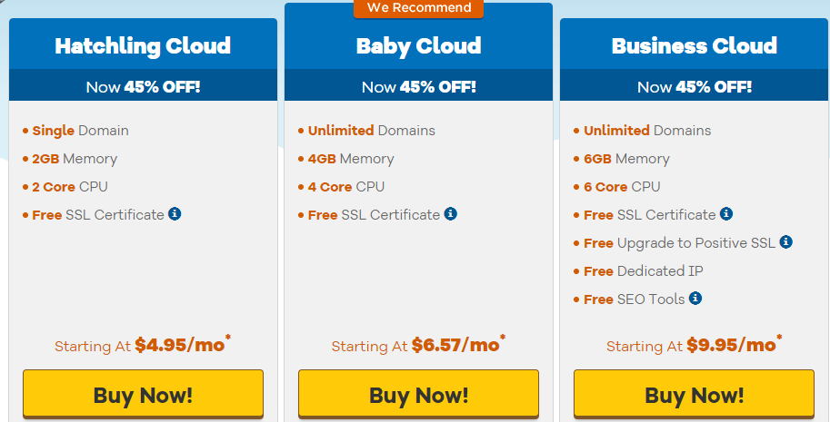
Task: Click Business Cloud's Now 45% OFF banner
Action: [695, 86]
